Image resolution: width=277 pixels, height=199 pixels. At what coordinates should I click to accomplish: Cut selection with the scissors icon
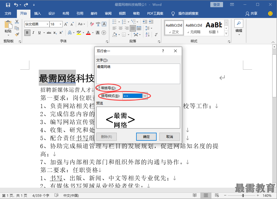point(17,22)
